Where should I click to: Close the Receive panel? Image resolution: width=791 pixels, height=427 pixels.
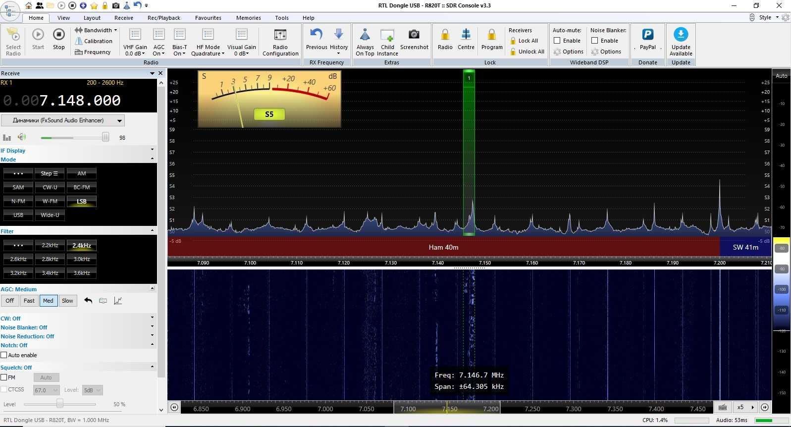click(160, 73)
